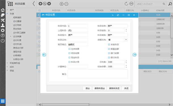The width and height of the screenshot is (173, 106).
Task: Go to previous record with left arrow
Action: click(x=44, y=55)
